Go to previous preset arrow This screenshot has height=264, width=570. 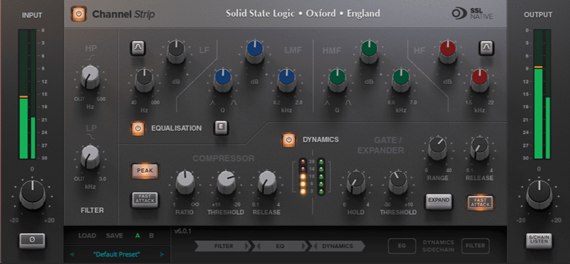pyautogui.click(x=72, y=254)
